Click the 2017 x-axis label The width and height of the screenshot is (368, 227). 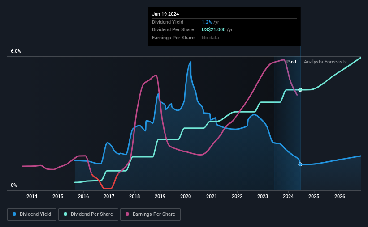pyautogui.click(x=109, y=196)
